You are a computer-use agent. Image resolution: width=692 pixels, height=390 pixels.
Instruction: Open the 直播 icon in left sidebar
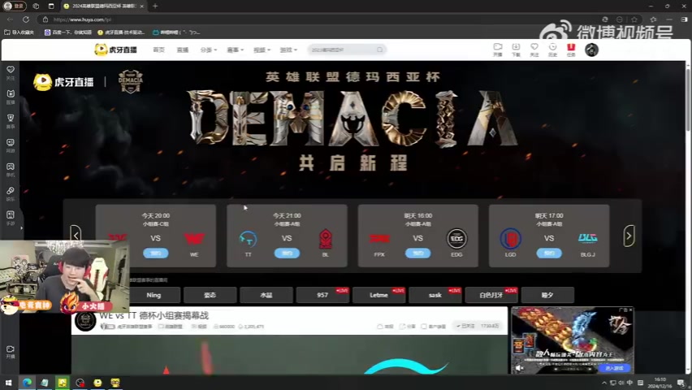pos(11,97)
